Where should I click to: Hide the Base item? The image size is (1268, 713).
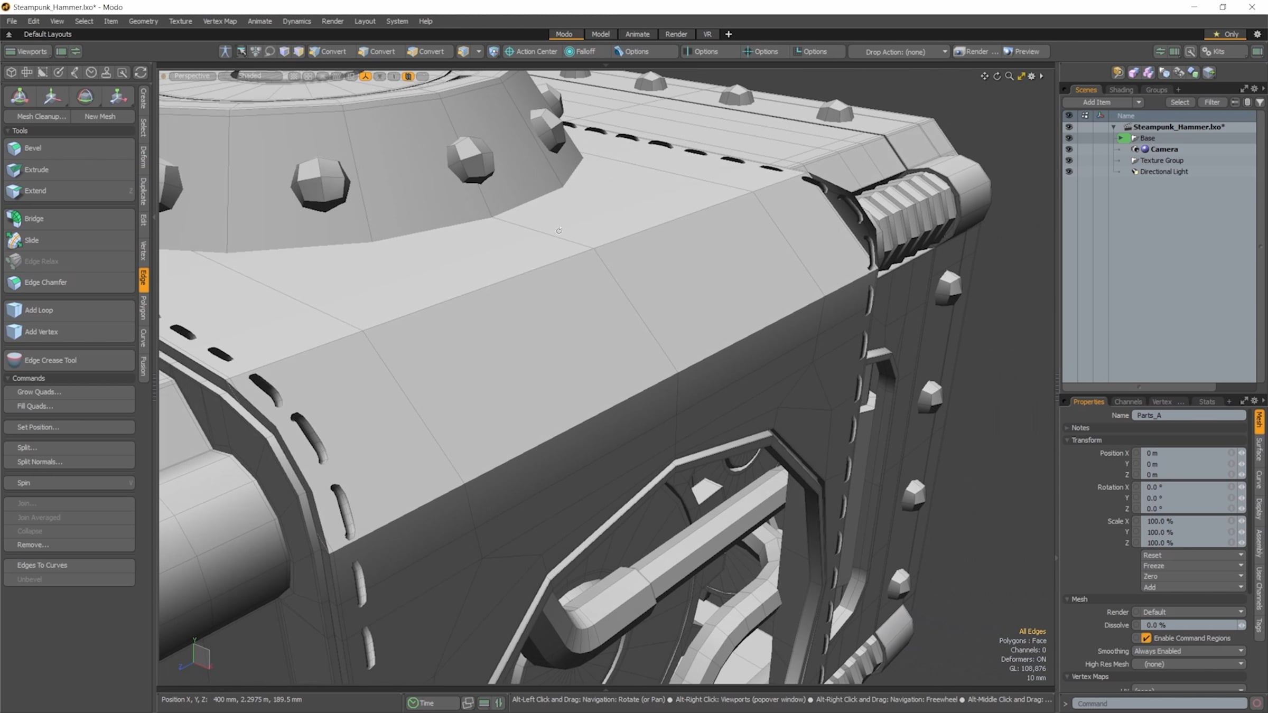1069,138
